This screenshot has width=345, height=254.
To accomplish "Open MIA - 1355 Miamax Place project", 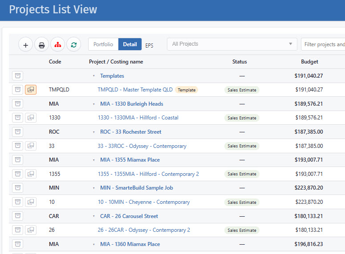I will (x=130, y=160).
